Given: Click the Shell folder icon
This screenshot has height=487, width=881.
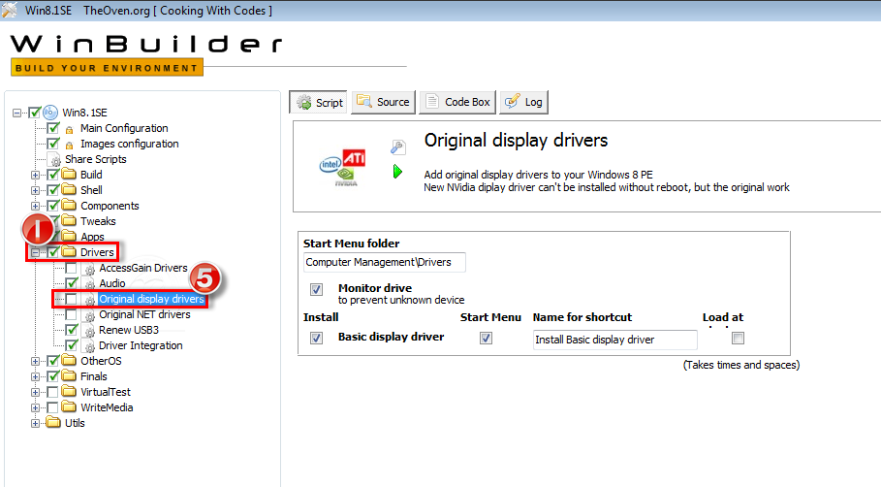Looking at the screenshot, I should pos(69,189).
